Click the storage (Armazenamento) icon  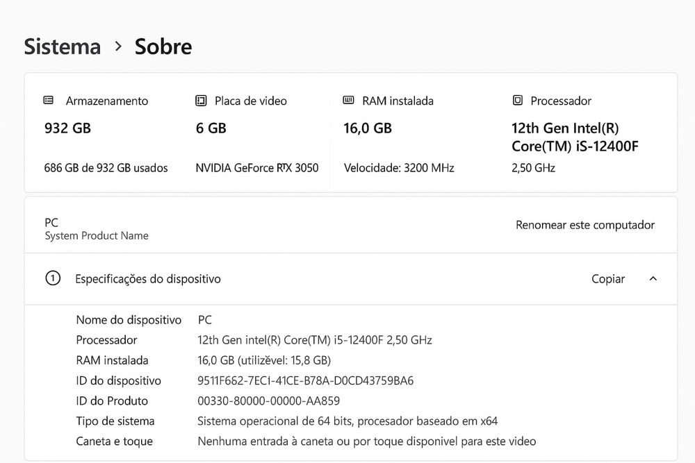tap(49, 101)
